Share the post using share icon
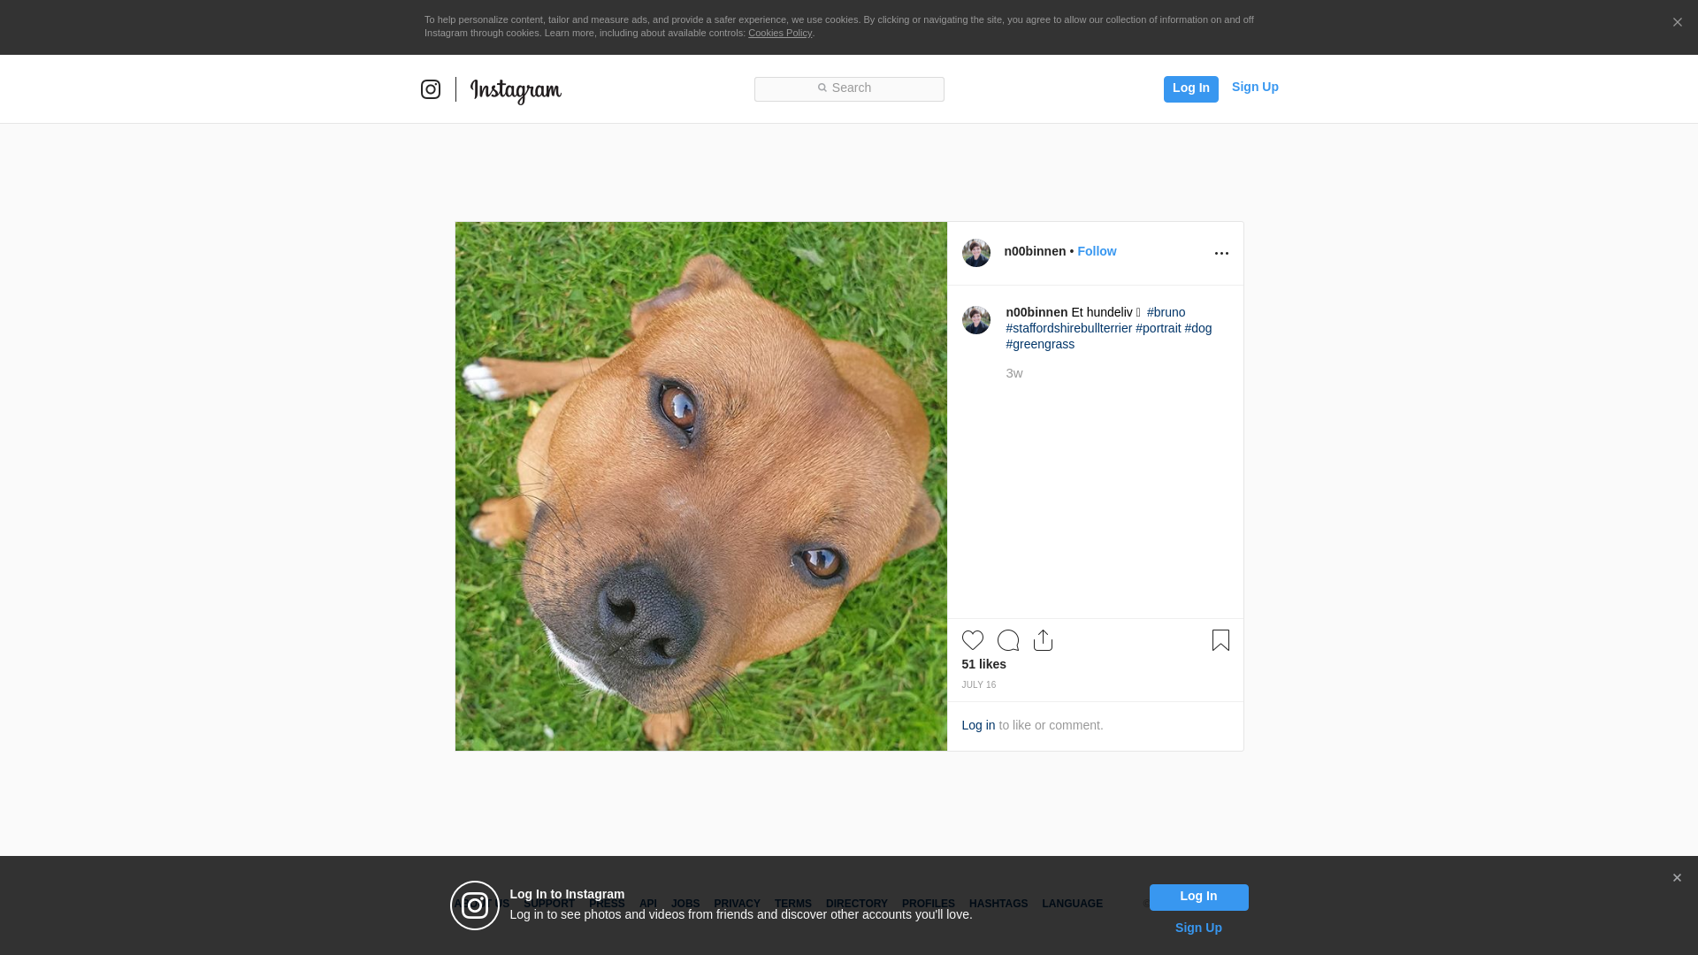Screen dimensions: 1698x955 pos(1043,640)
